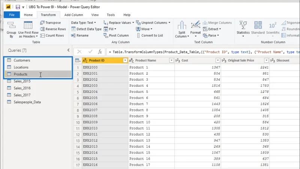
Task: Click the Statistics icon
Action: 243,25
